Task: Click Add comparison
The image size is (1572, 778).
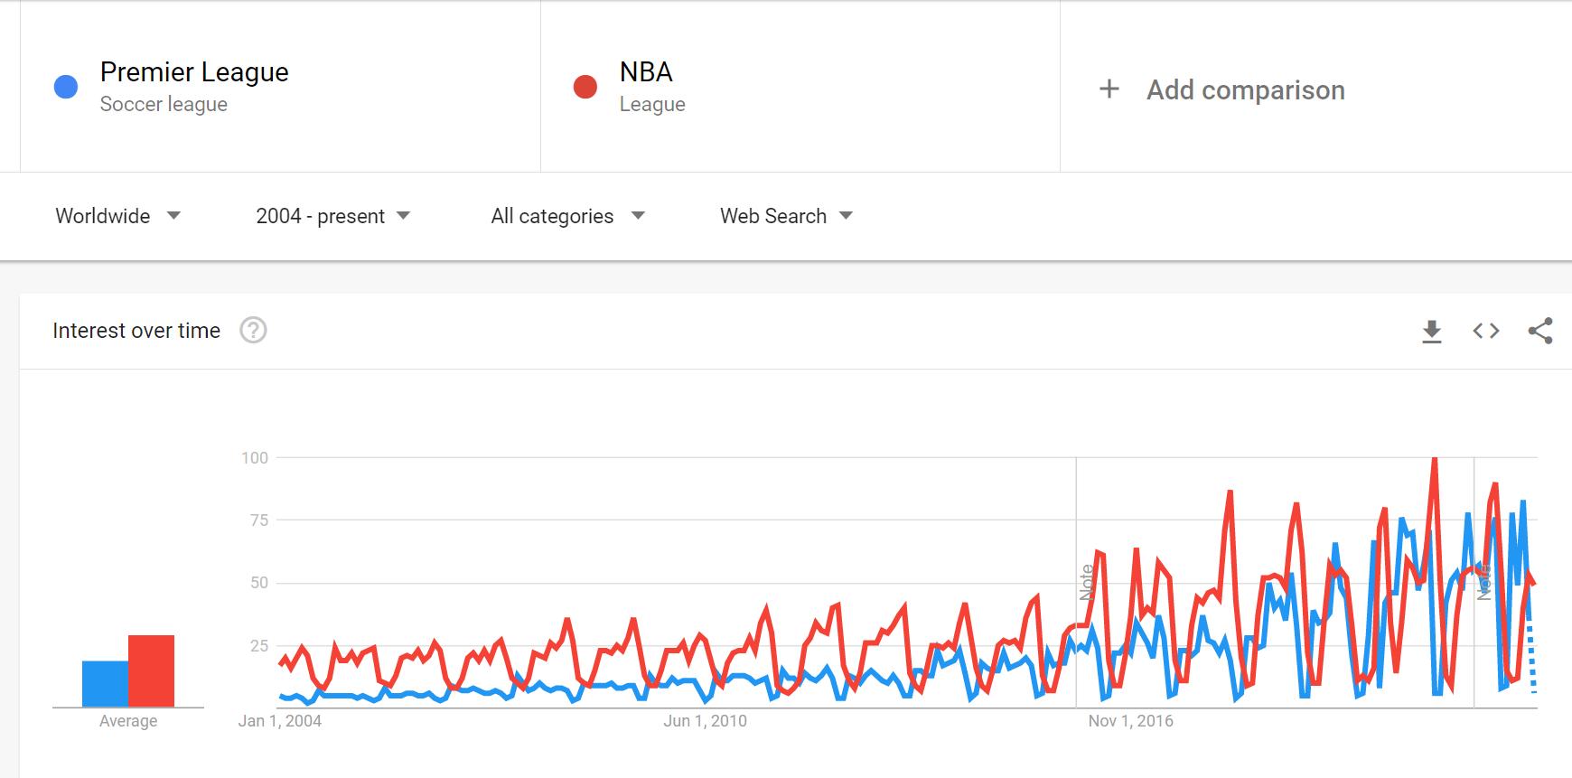Action: click(1245, 89)
